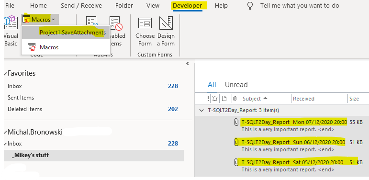Sort by the Size column header

coord(354,99)
